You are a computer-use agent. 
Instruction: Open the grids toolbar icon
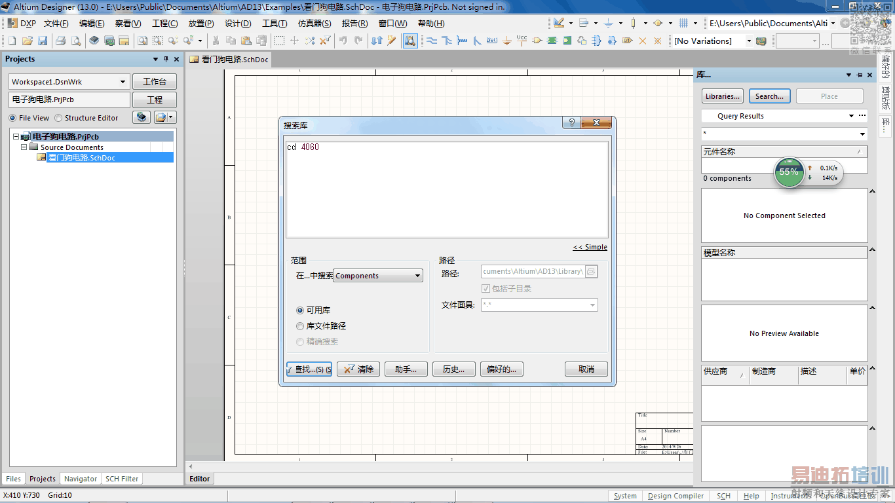(683, 23)
